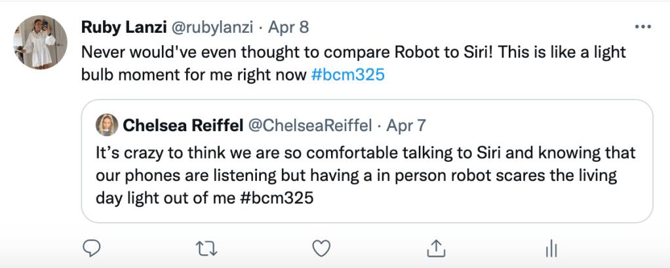
Task: Open the @rubylanzi handle
Action: [x=211, y=28]
